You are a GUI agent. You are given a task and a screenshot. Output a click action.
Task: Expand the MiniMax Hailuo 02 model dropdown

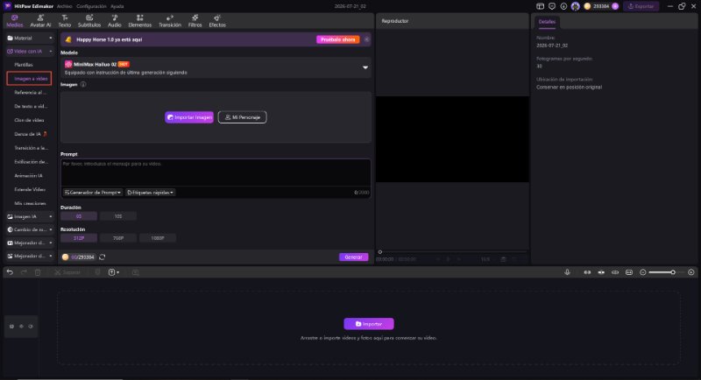365,67
